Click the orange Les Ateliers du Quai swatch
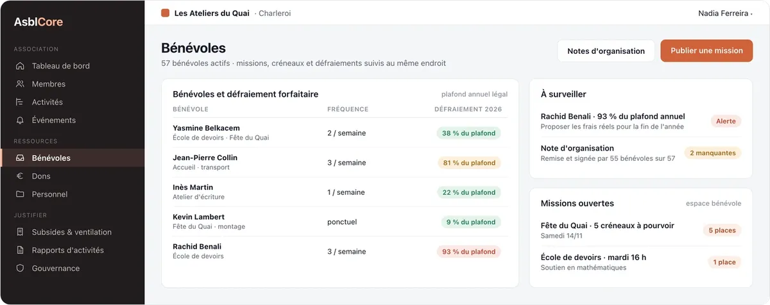 [166, 13]
